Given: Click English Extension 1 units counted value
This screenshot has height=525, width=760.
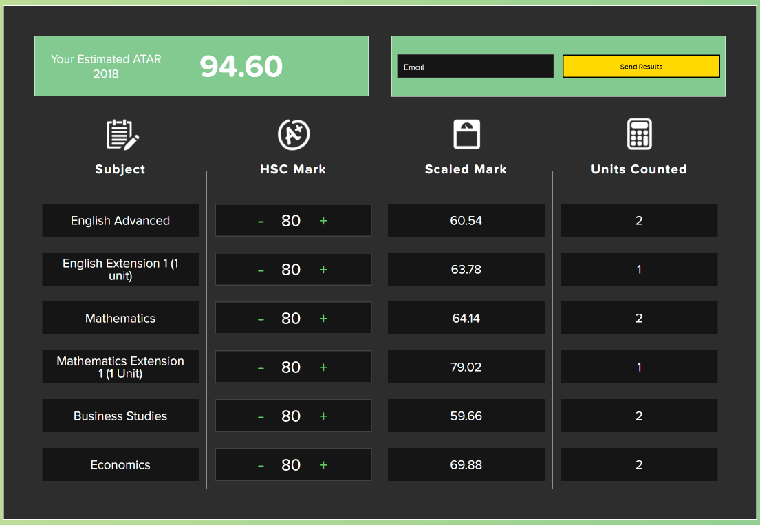Looking at the screenshot, I should [639, 270].
